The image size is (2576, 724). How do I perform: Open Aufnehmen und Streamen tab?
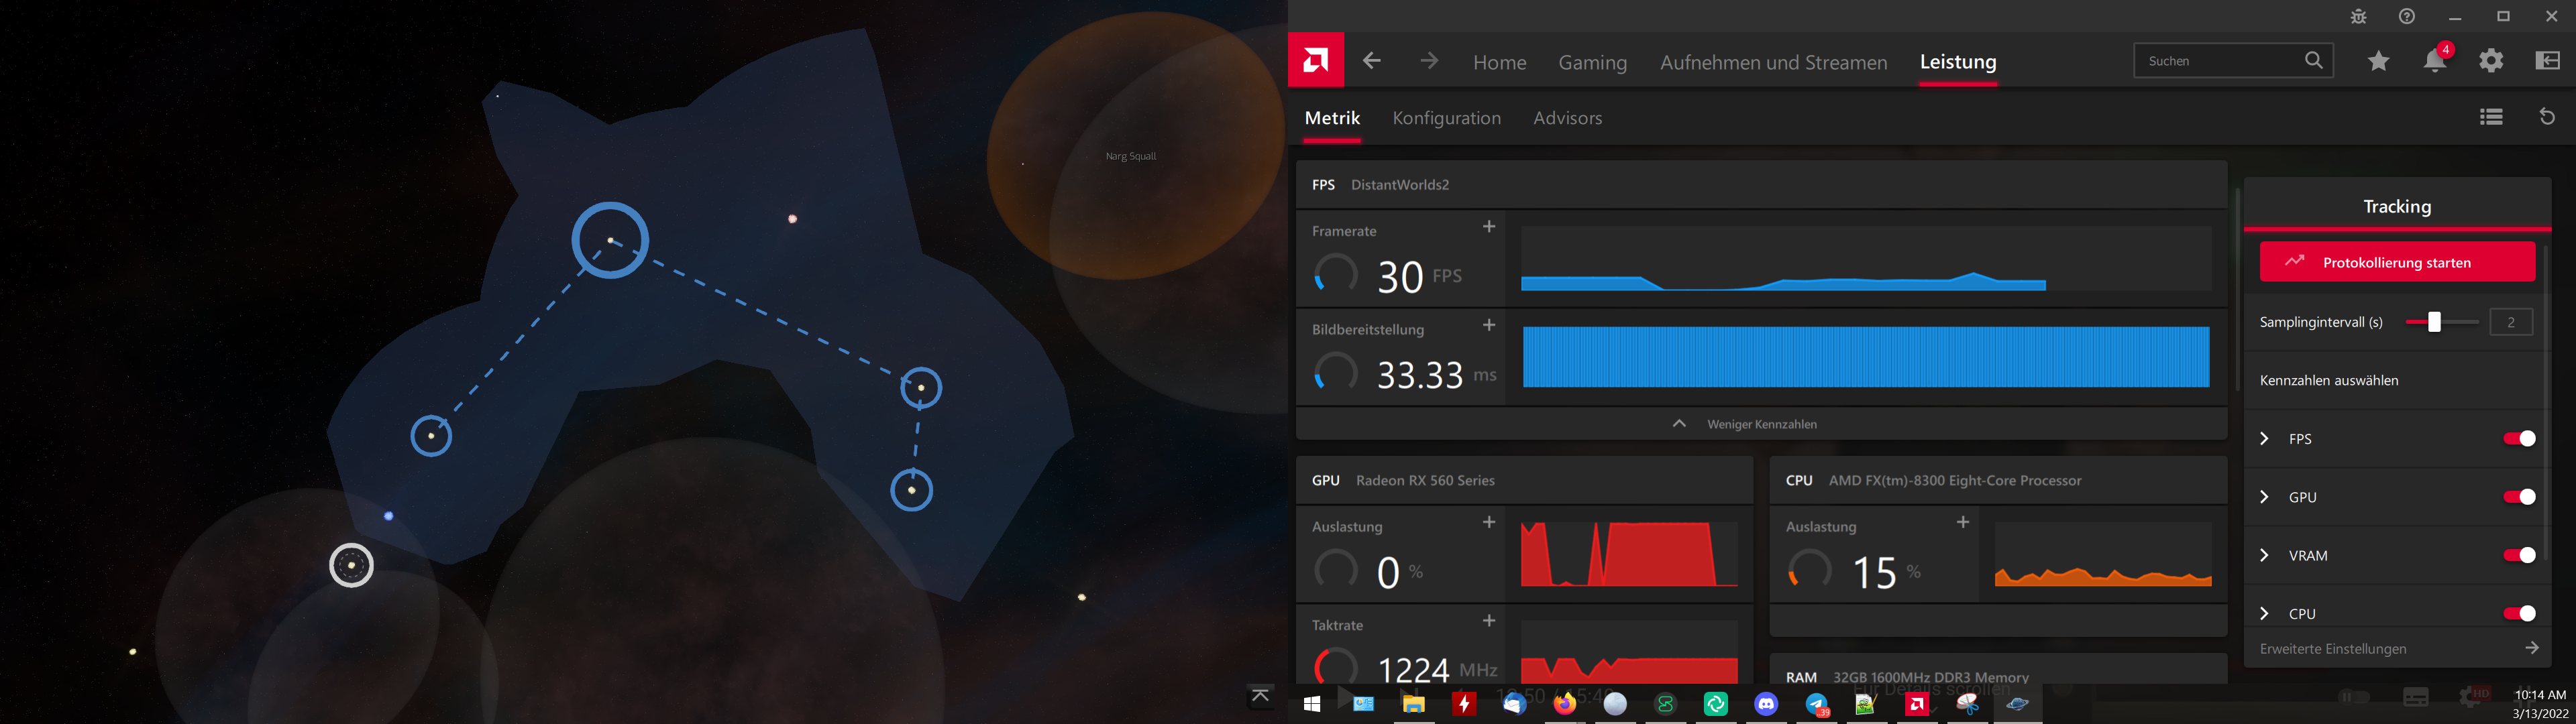pyautogui.click(x=1773, y=62)
